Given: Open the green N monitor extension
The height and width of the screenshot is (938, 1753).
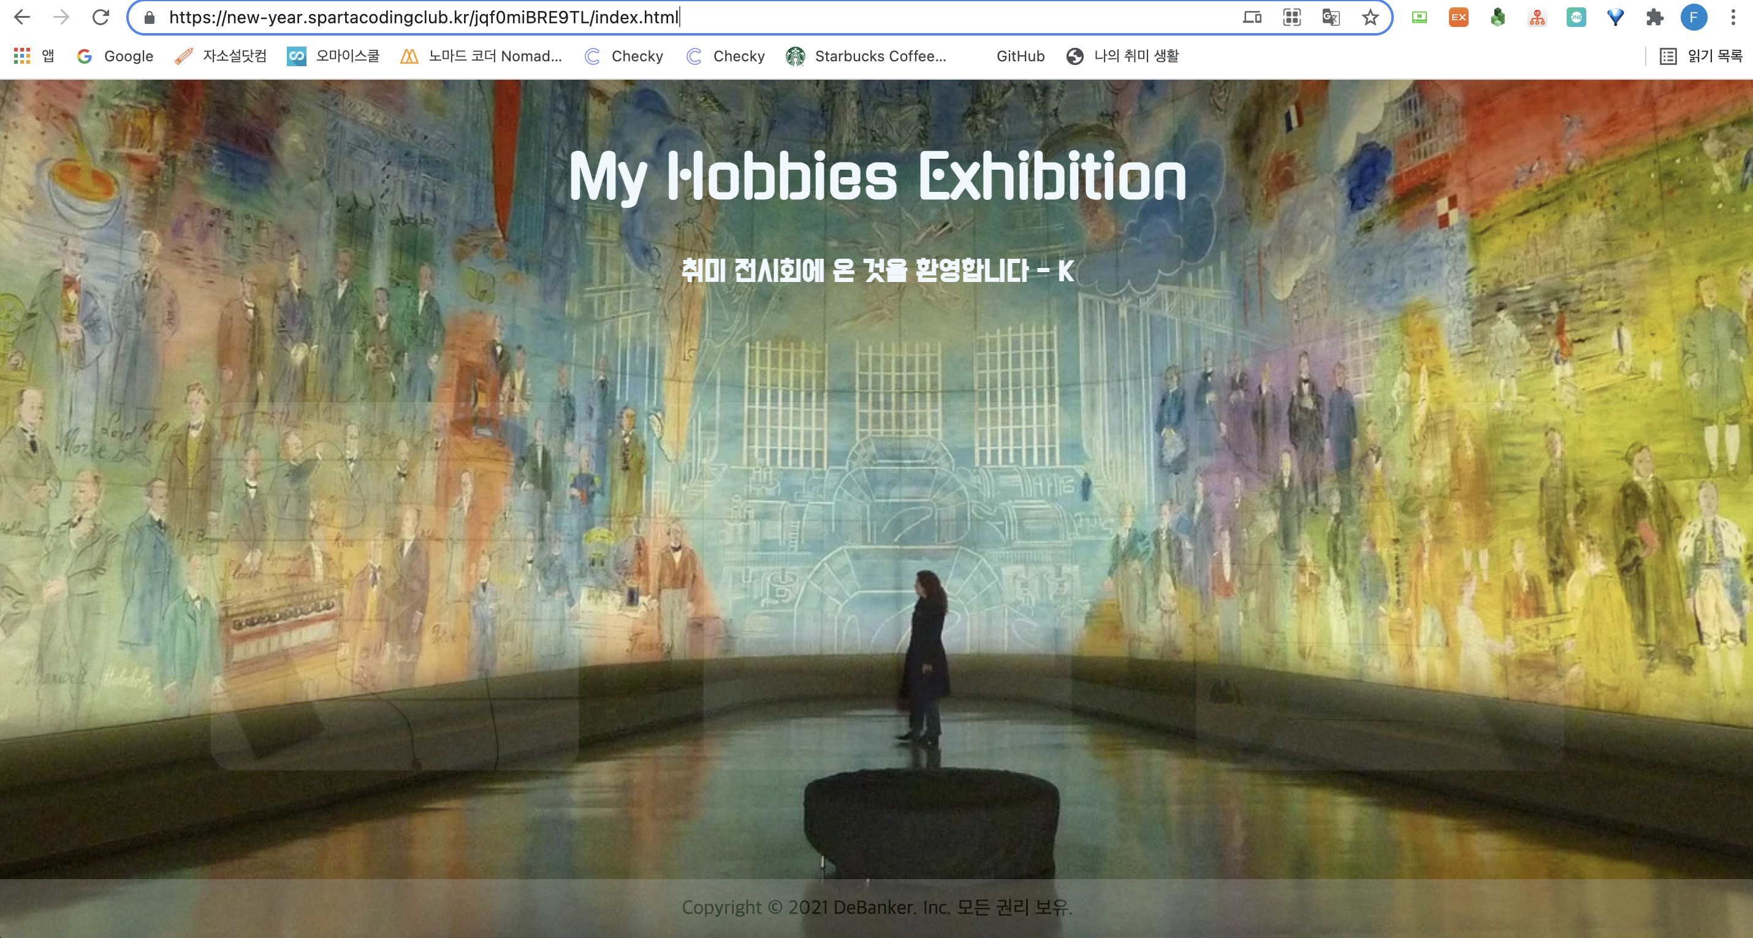Looking at the screenshot, I should 1420,17.
